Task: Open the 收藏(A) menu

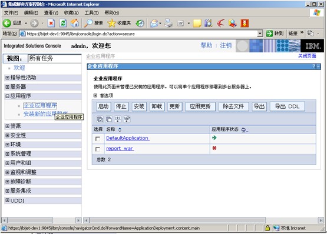Action: pos(71,13)
